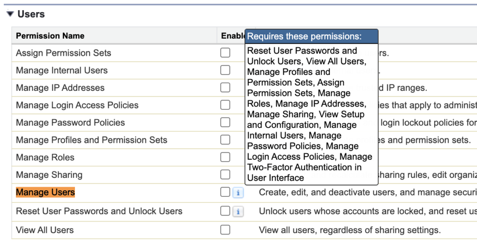Click info icon for Reset User Passwords

tap(238, 212)
